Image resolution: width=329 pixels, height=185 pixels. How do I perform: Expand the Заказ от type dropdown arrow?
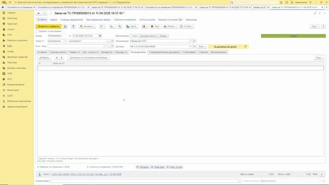click(x=65, y=41)
